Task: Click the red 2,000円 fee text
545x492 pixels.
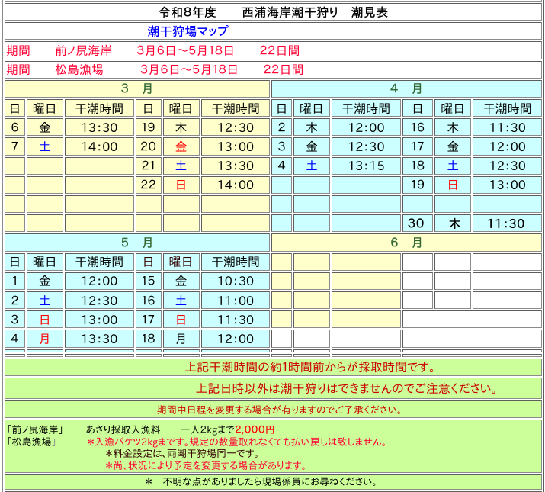Action: (255, 429)
